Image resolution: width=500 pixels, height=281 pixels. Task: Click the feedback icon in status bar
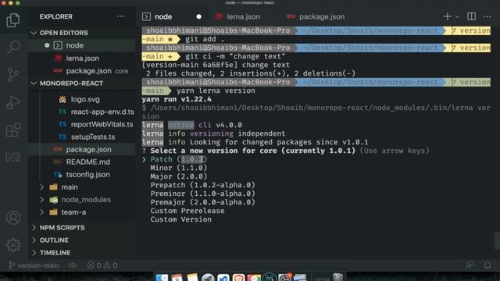pos(470,265)
